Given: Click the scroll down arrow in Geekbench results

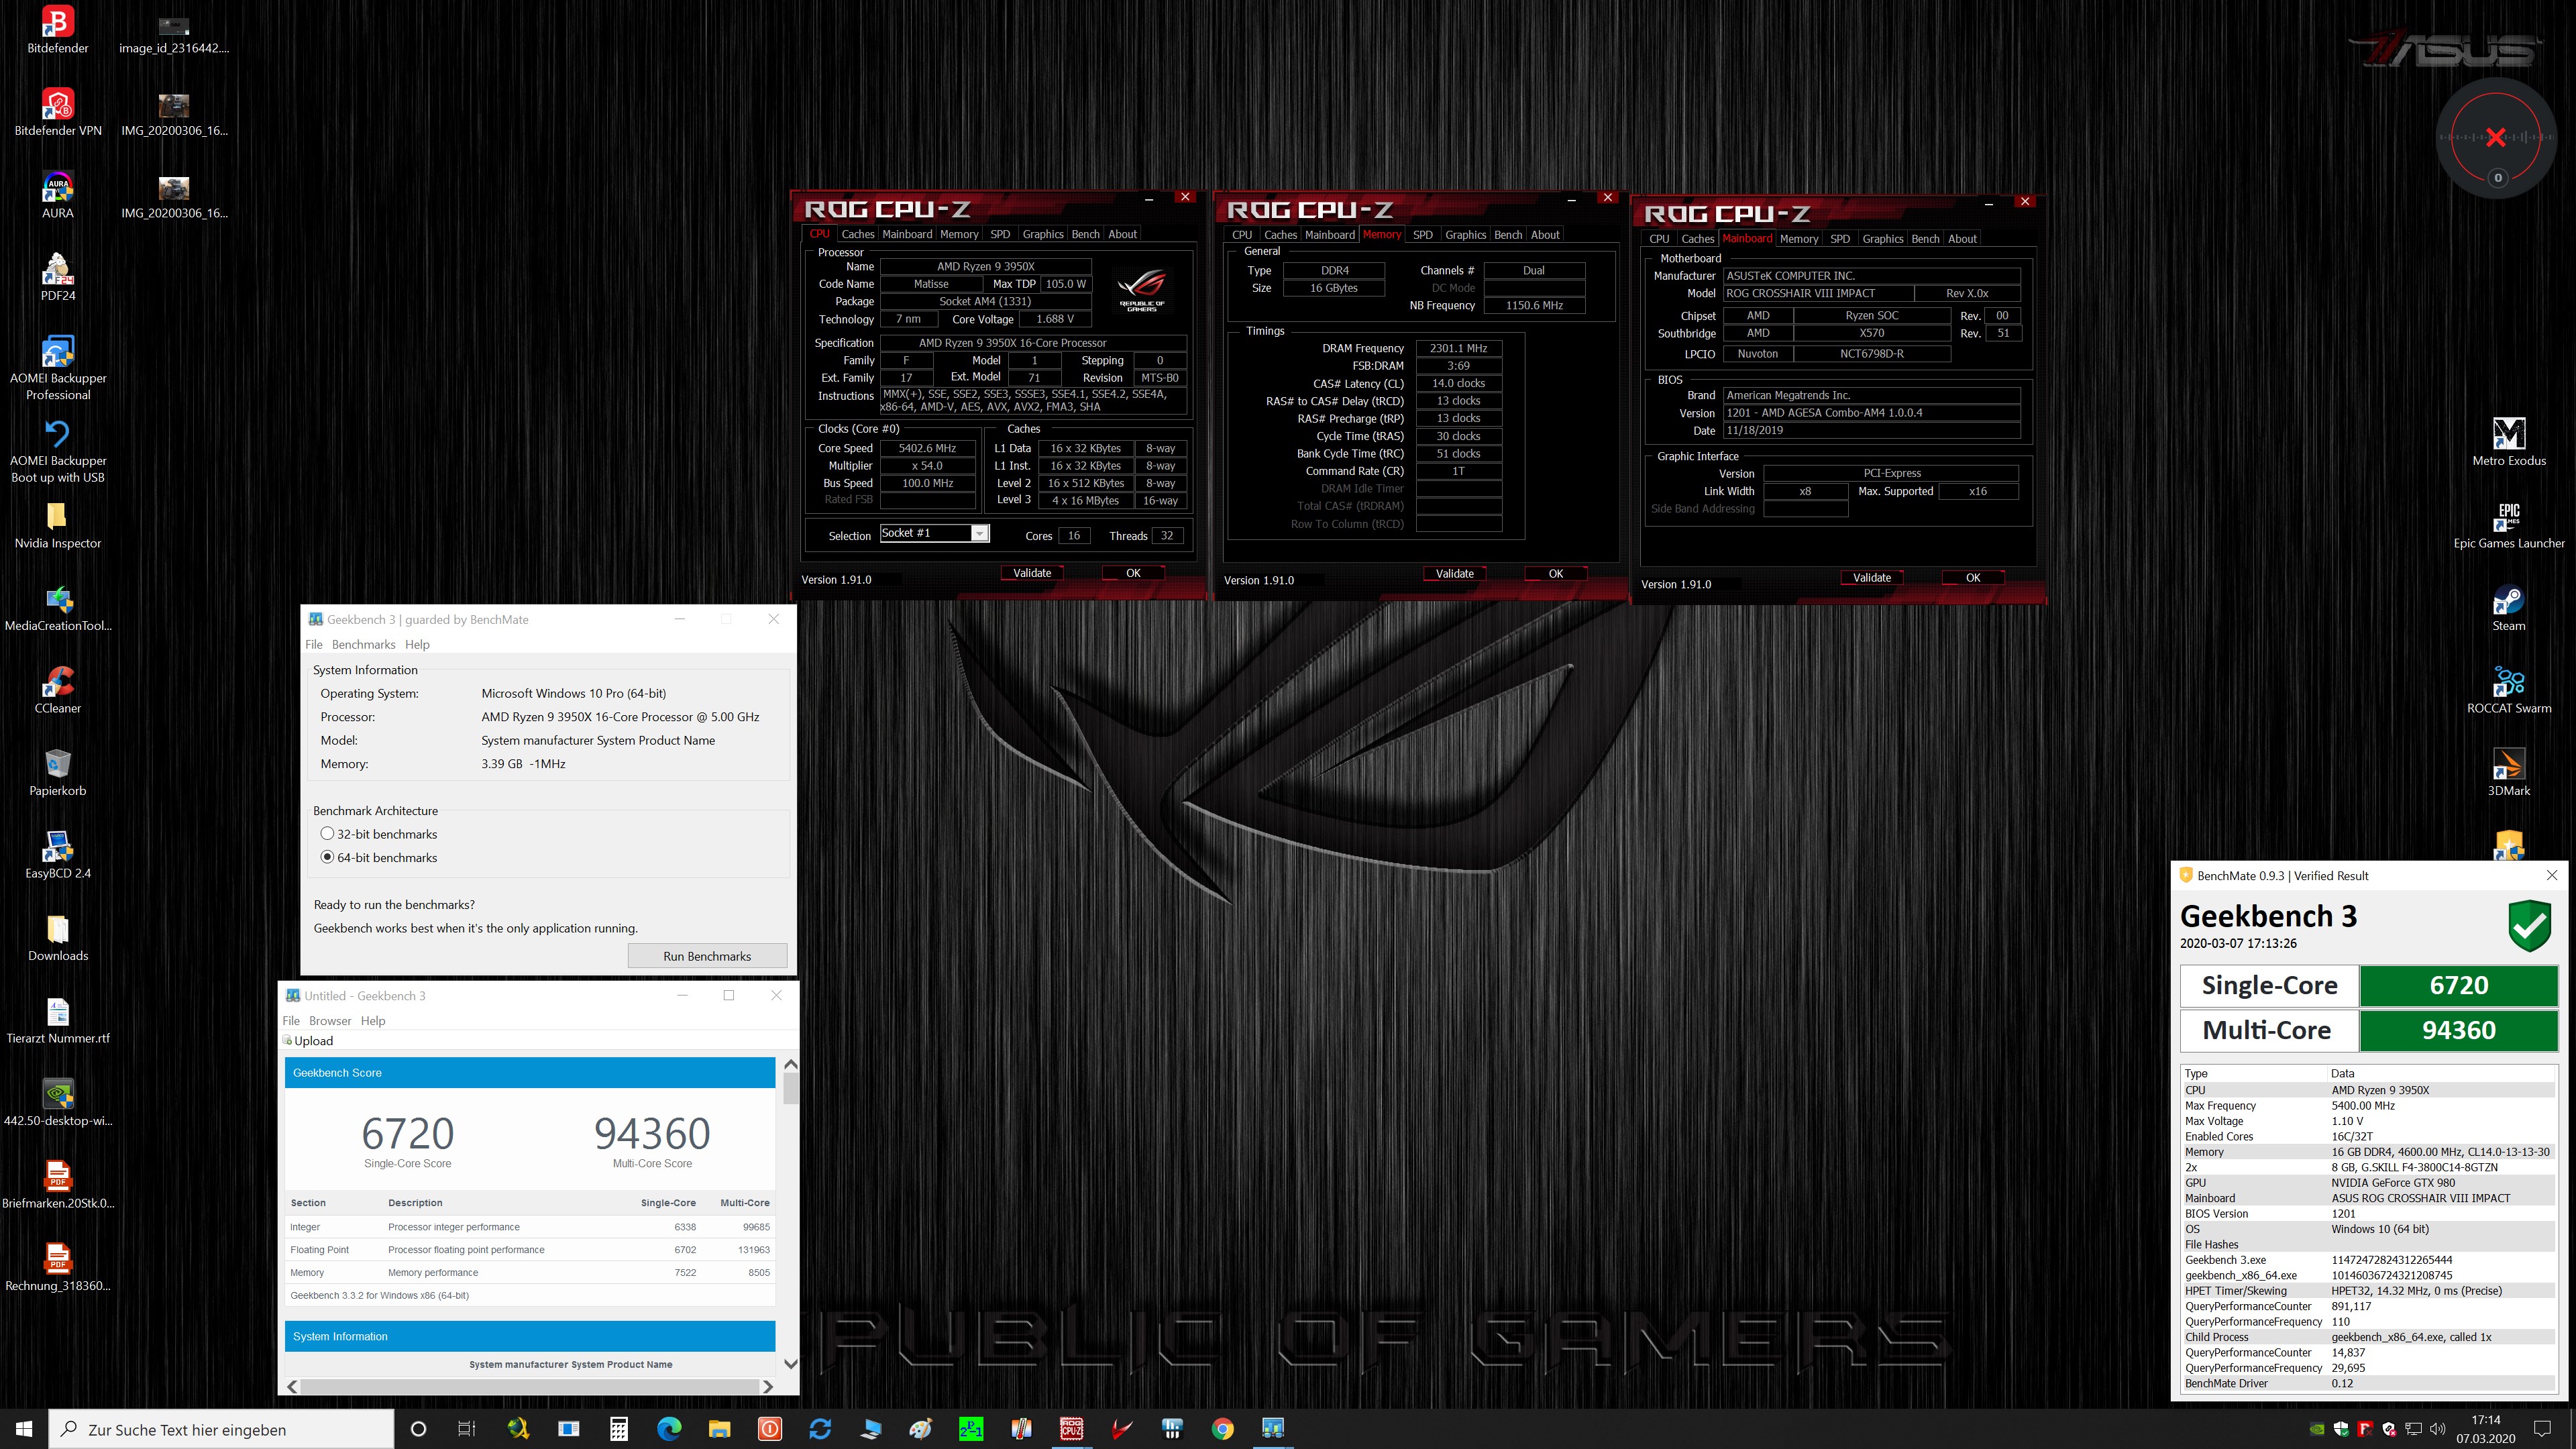Looking at the screenshot, I should pos(791,1364).
